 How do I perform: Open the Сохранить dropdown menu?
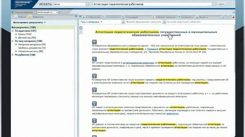click(x=185, y=17)
